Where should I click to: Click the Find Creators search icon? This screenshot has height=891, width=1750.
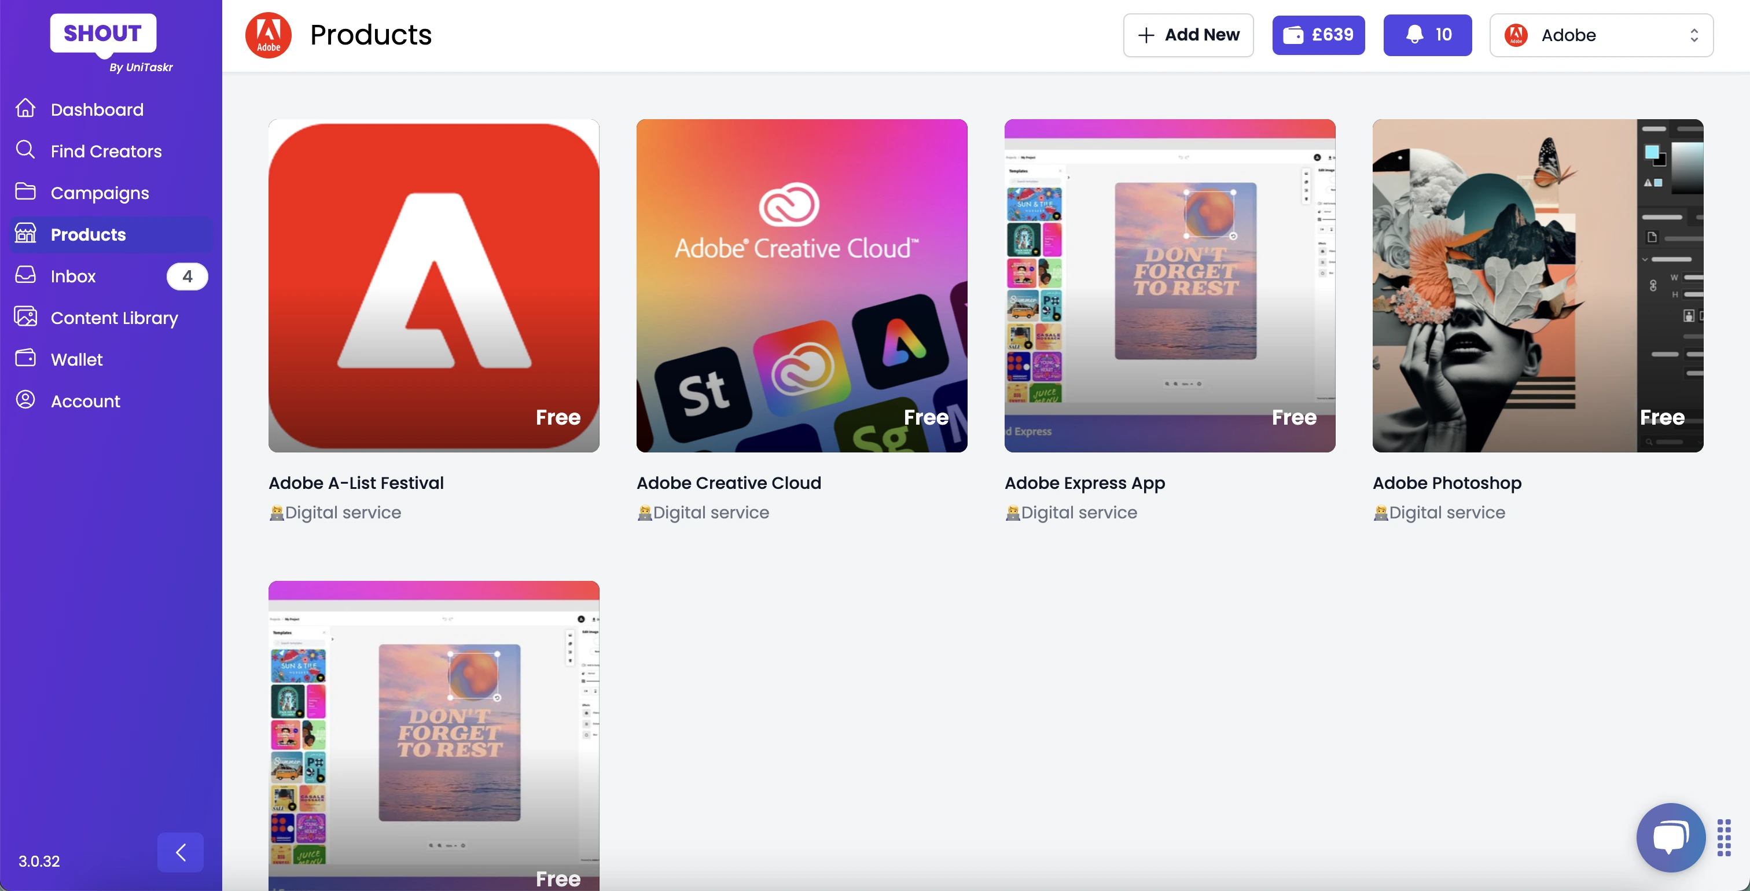25,150
